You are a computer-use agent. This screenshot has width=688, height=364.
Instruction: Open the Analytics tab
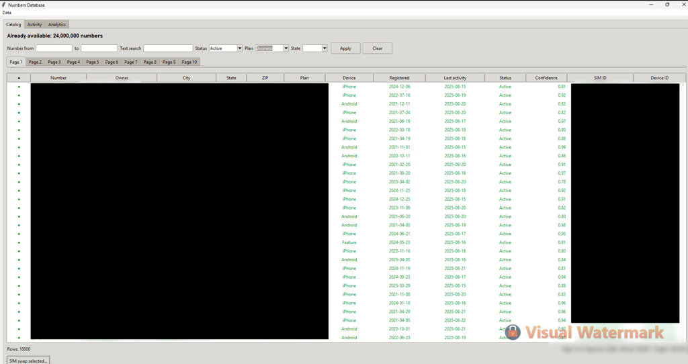click(x=57, y=25)
